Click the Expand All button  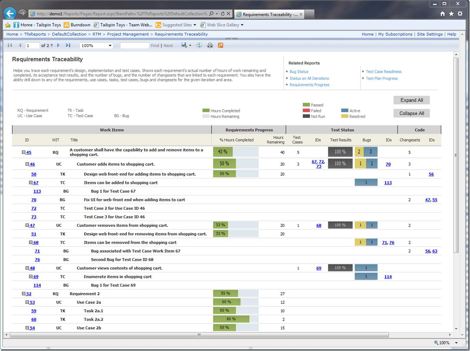click(x=411, y=100)
